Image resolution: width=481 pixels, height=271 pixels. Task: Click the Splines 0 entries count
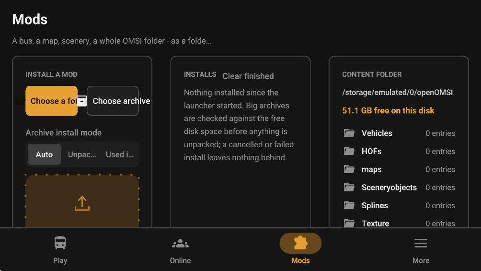(440, 205)
